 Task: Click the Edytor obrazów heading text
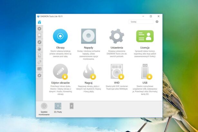pyautogui.click(x=61, y=83)
